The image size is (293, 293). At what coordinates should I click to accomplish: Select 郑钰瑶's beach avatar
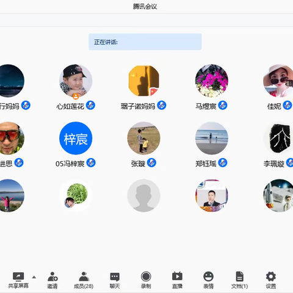pos(212,139)
